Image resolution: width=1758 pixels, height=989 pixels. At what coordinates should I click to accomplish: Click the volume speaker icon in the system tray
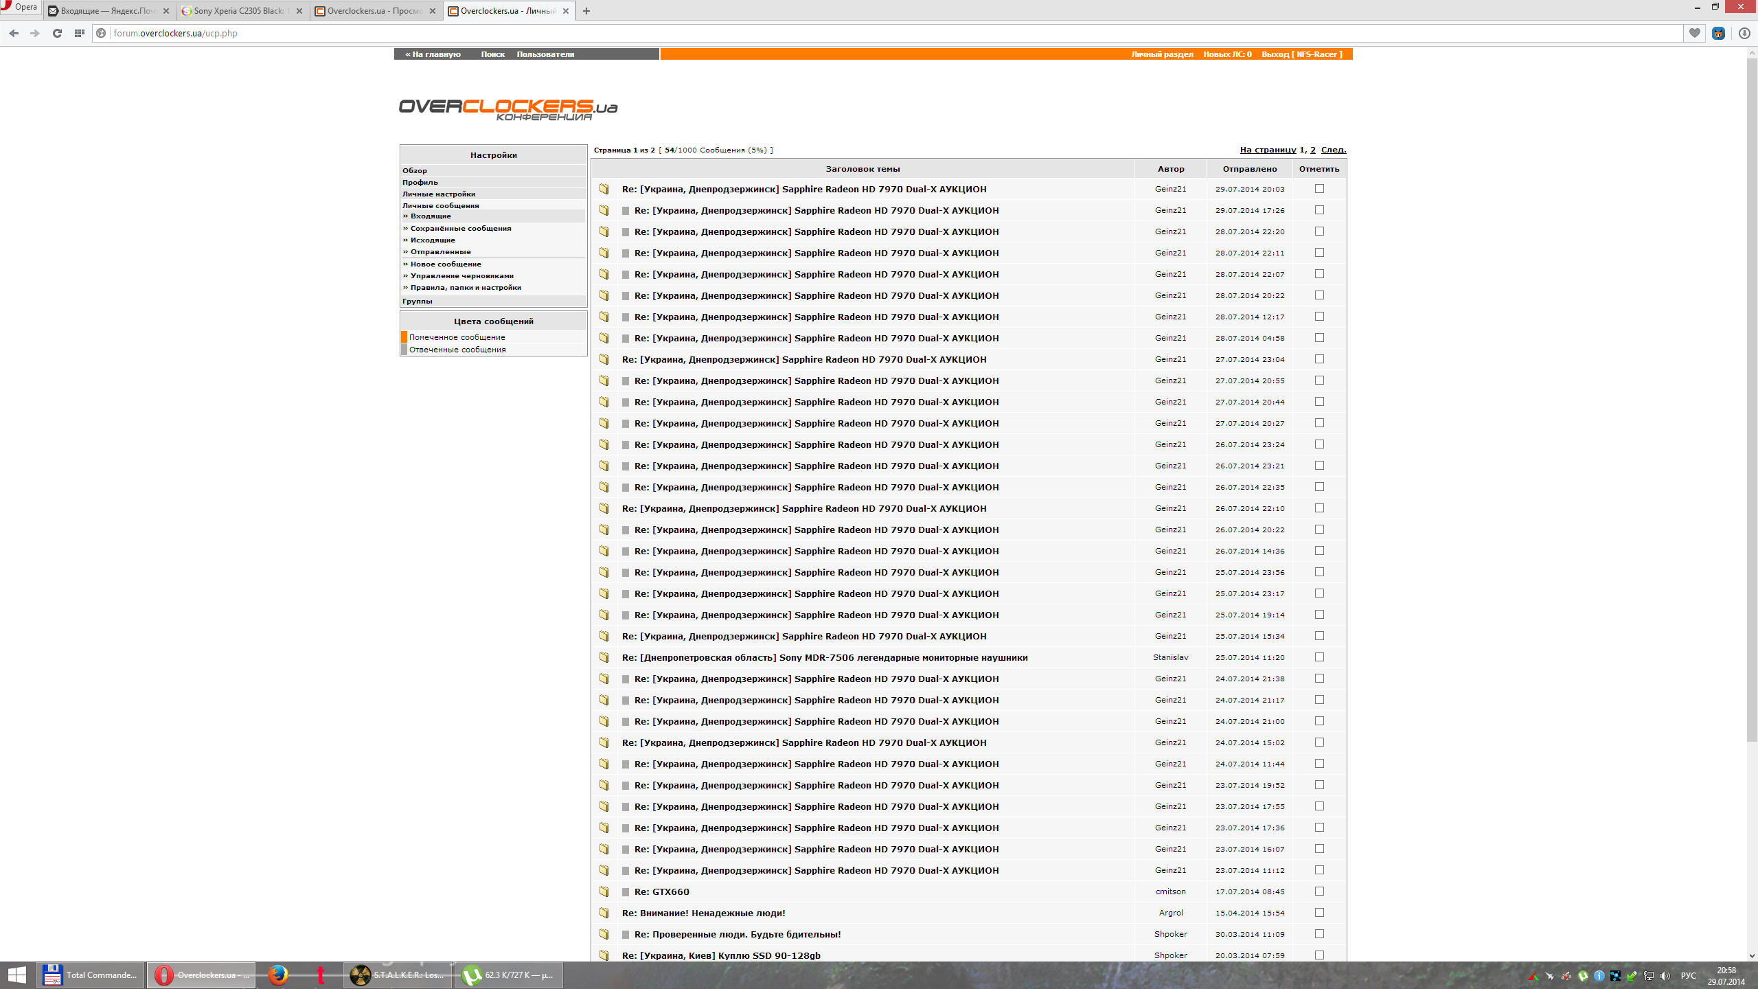click(x=1665, y=976)
